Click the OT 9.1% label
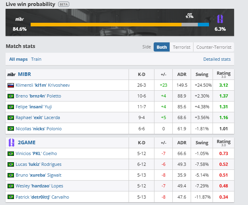The width and height of the screenshot is (248, 205). (189, 16)
